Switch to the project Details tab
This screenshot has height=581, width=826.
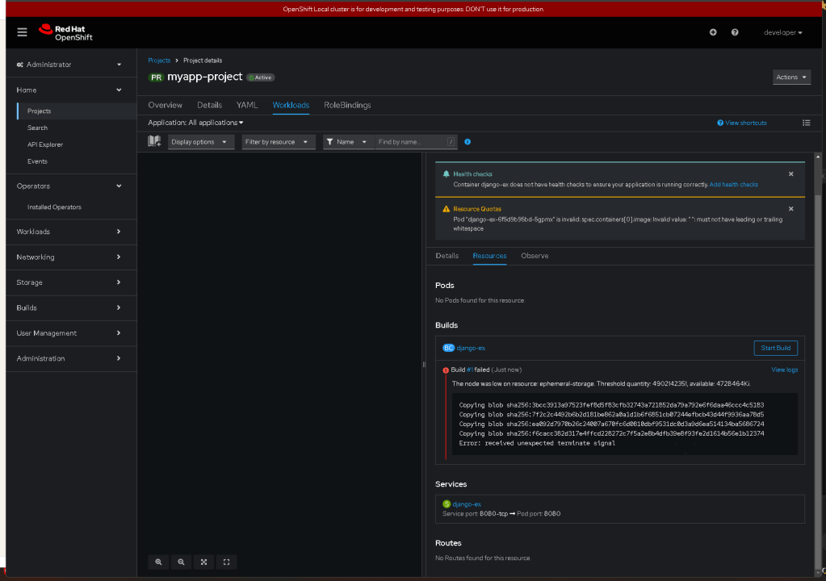tap(209, 105)
